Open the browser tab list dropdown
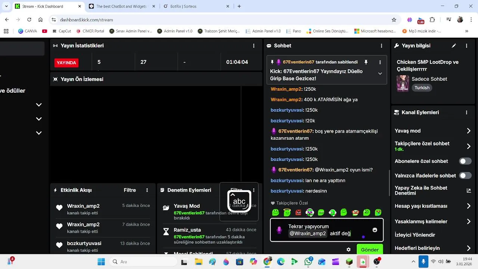This screenshot has height=269, width=478. click(6, 6)
